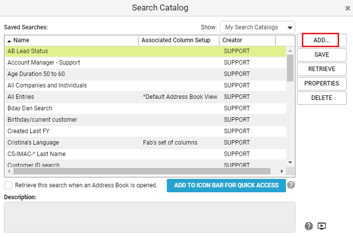Open the My Search Catalogs dropdown

[258, 27]
